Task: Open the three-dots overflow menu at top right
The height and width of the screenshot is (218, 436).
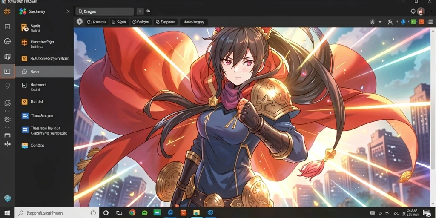Action: 430,11
